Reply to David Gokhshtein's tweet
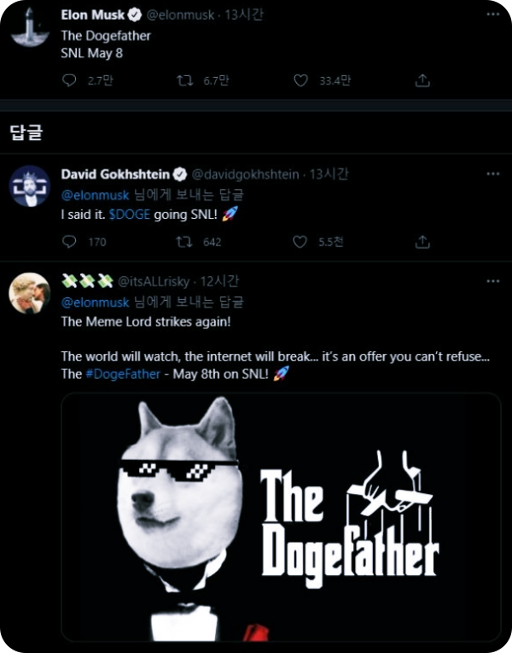Viewport: 512px width, 653px height. tap(69, 242)
